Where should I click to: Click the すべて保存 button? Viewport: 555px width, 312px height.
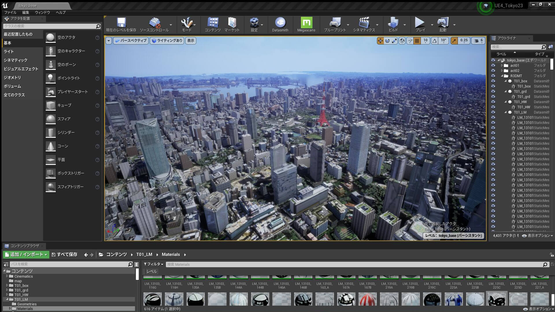click(65, 255)
